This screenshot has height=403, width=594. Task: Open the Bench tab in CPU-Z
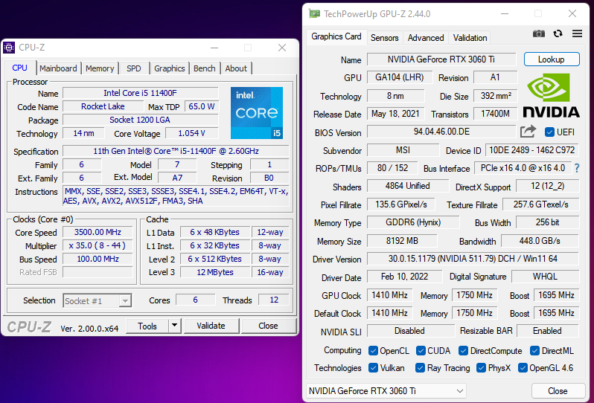[205, 68]
